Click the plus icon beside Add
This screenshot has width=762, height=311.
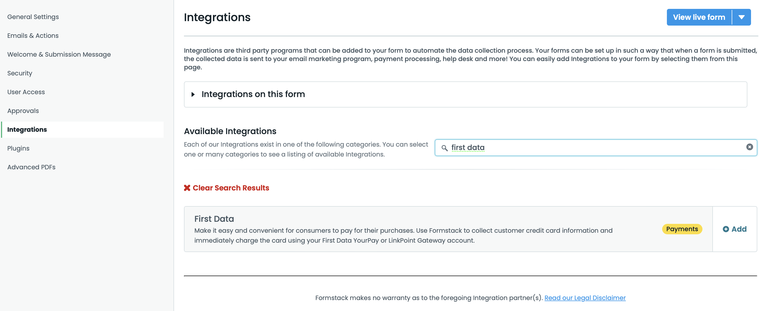coord(726,229)
